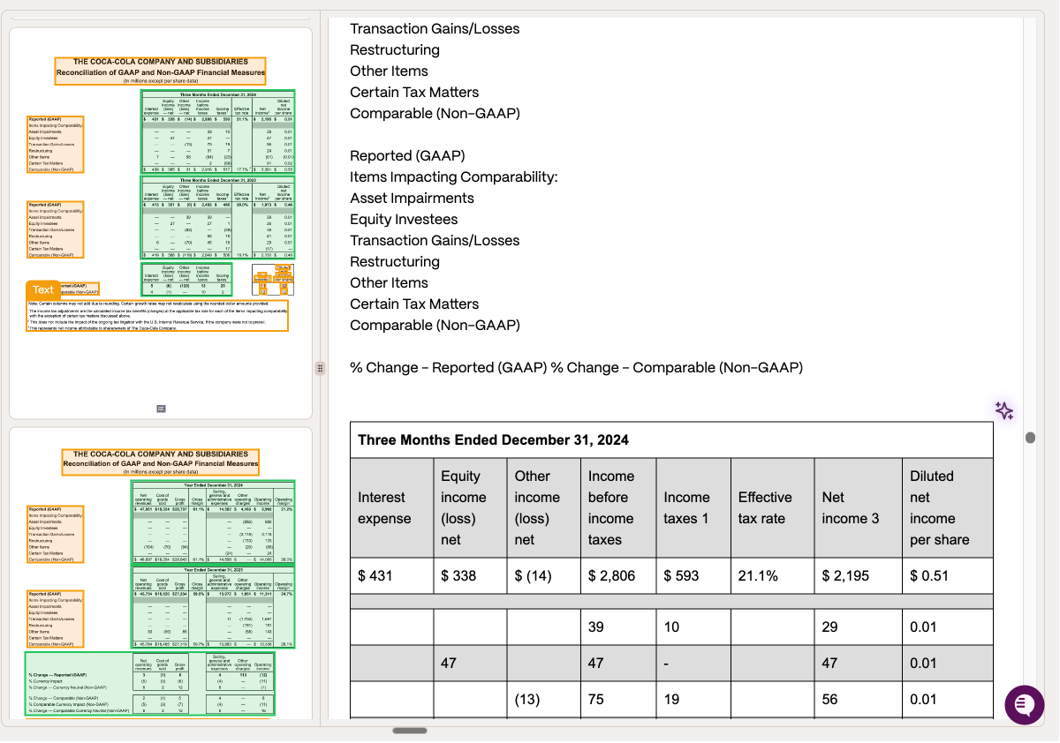
Task: Click the 'Asset Impairments' text line
Action: 412,198
